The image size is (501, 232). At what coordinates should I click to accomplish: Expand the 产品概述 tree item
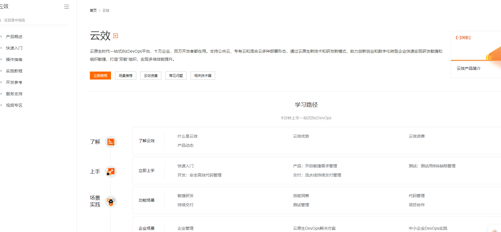14,37
